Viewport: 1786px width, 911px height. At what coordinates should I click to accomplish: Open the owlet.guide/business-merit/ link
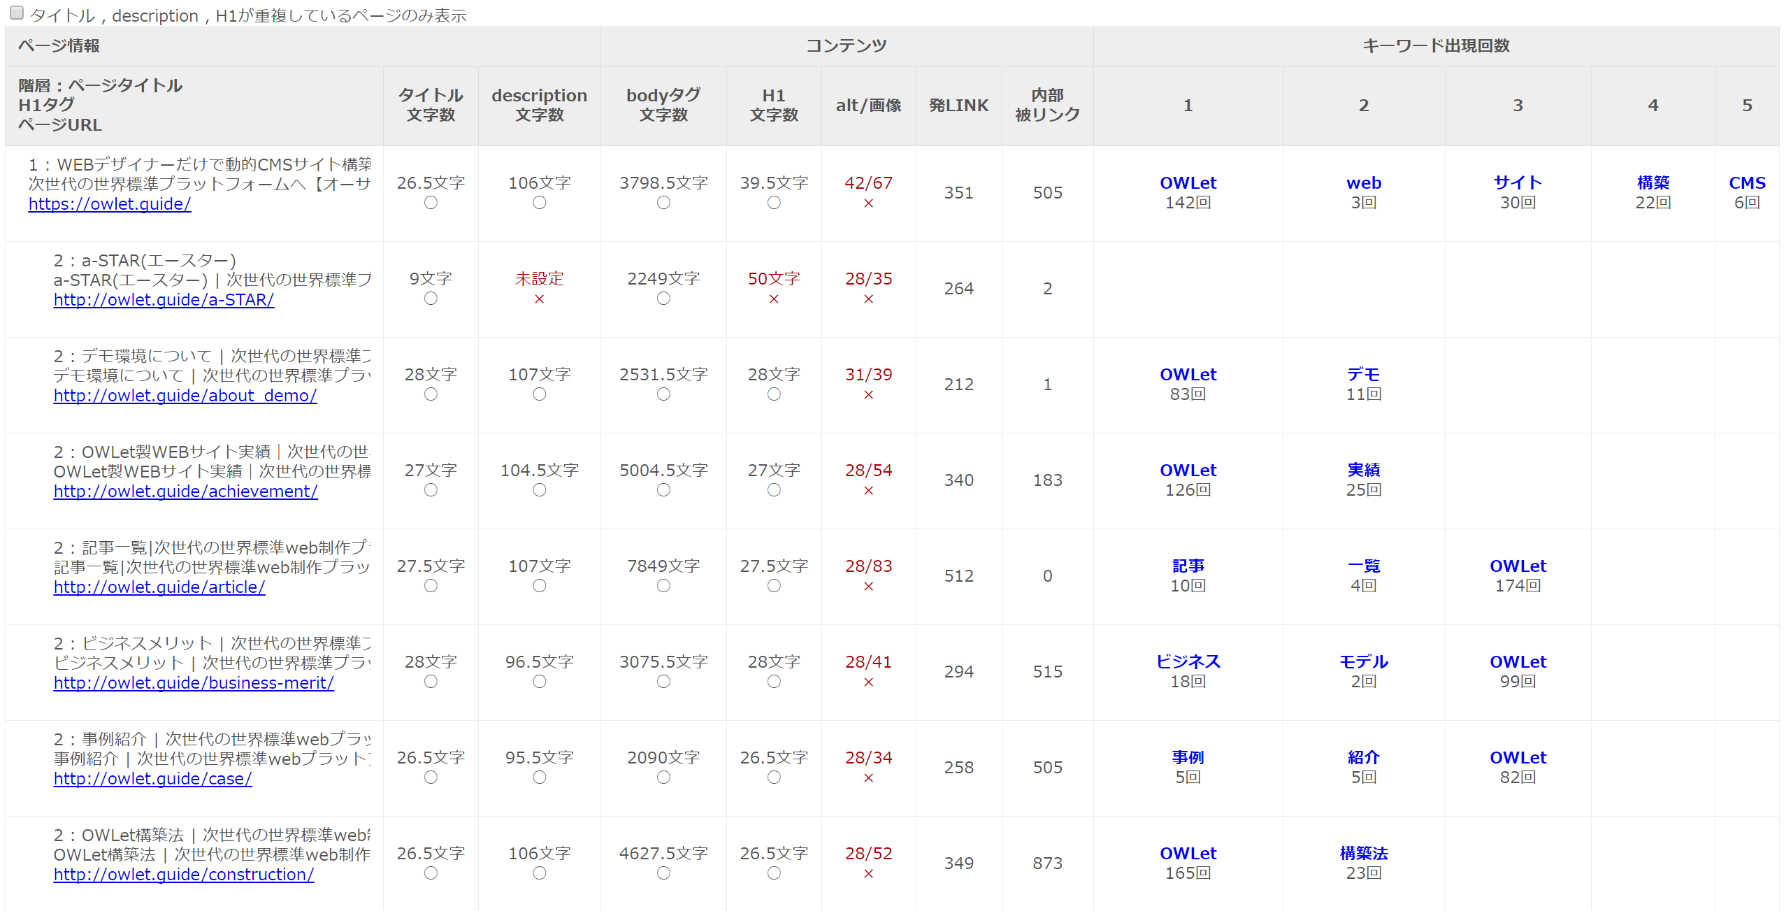[x=194, y=683]
